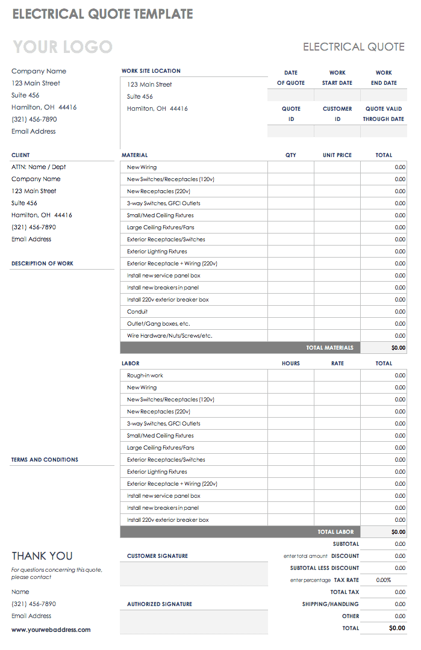
Task: Select the Customer ID entry cell
Action: pyautogui.click(x=337, y=132)
